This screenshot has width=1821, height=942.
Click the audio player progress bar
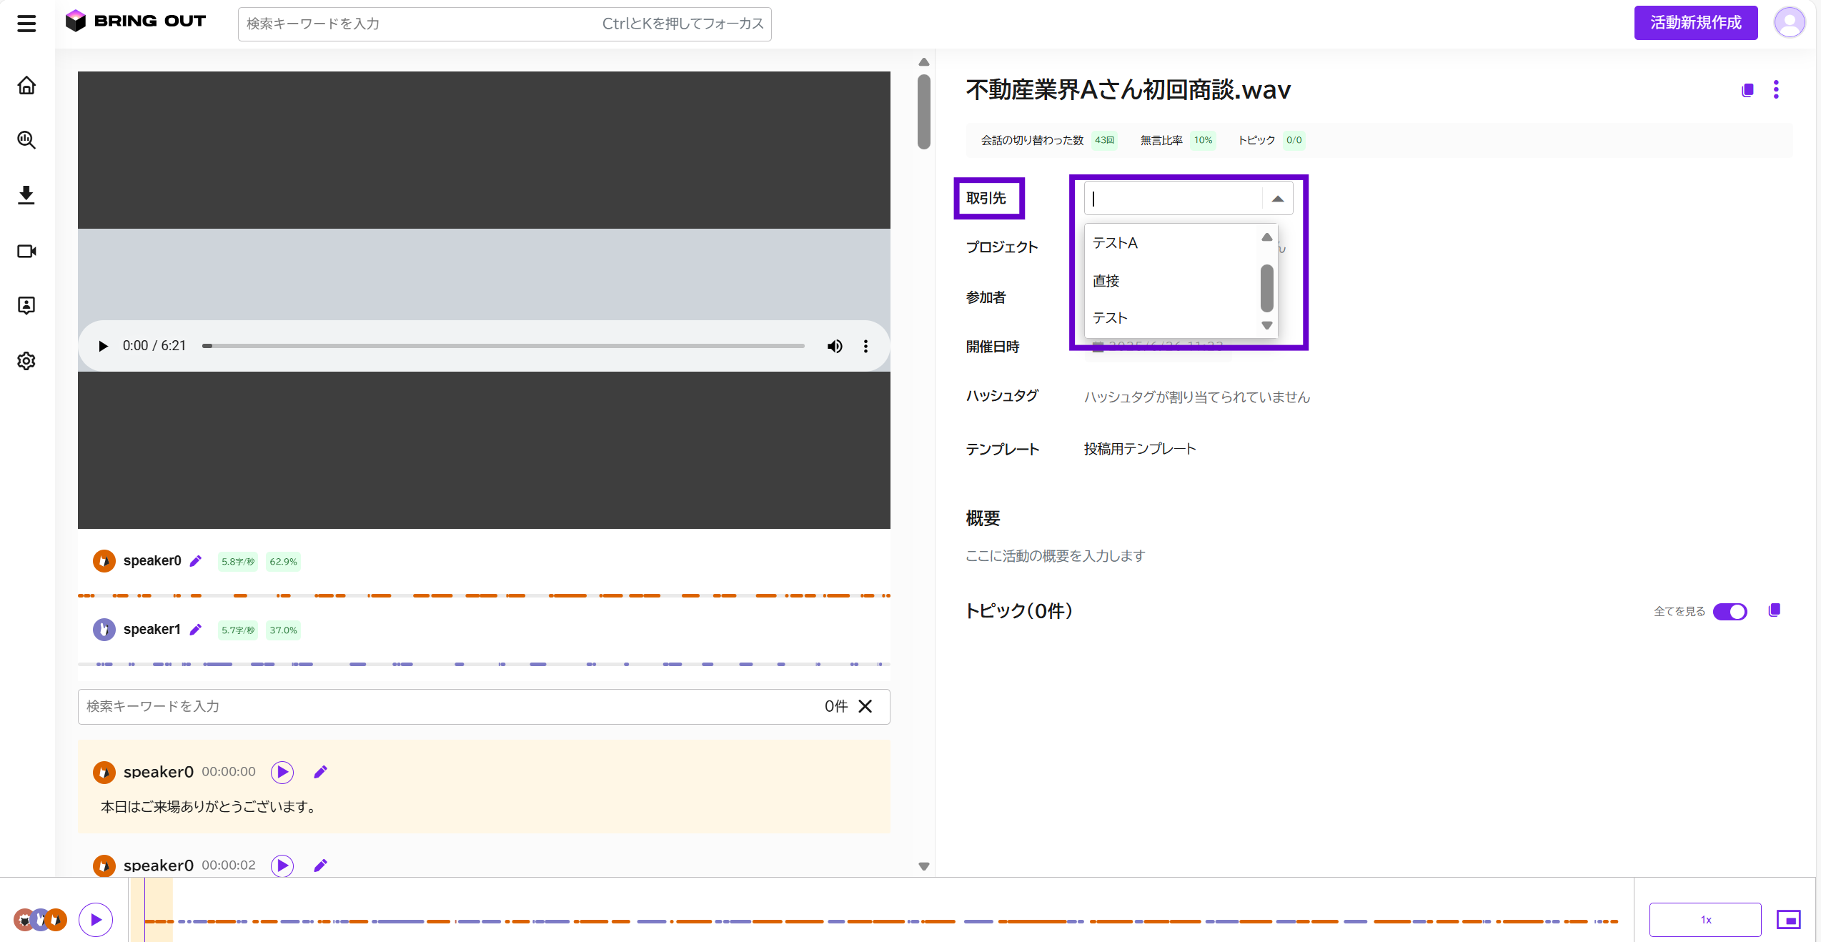point(503,346)
